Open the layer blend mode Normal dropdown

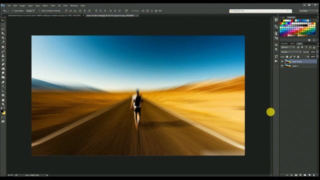tap(291, 52)
